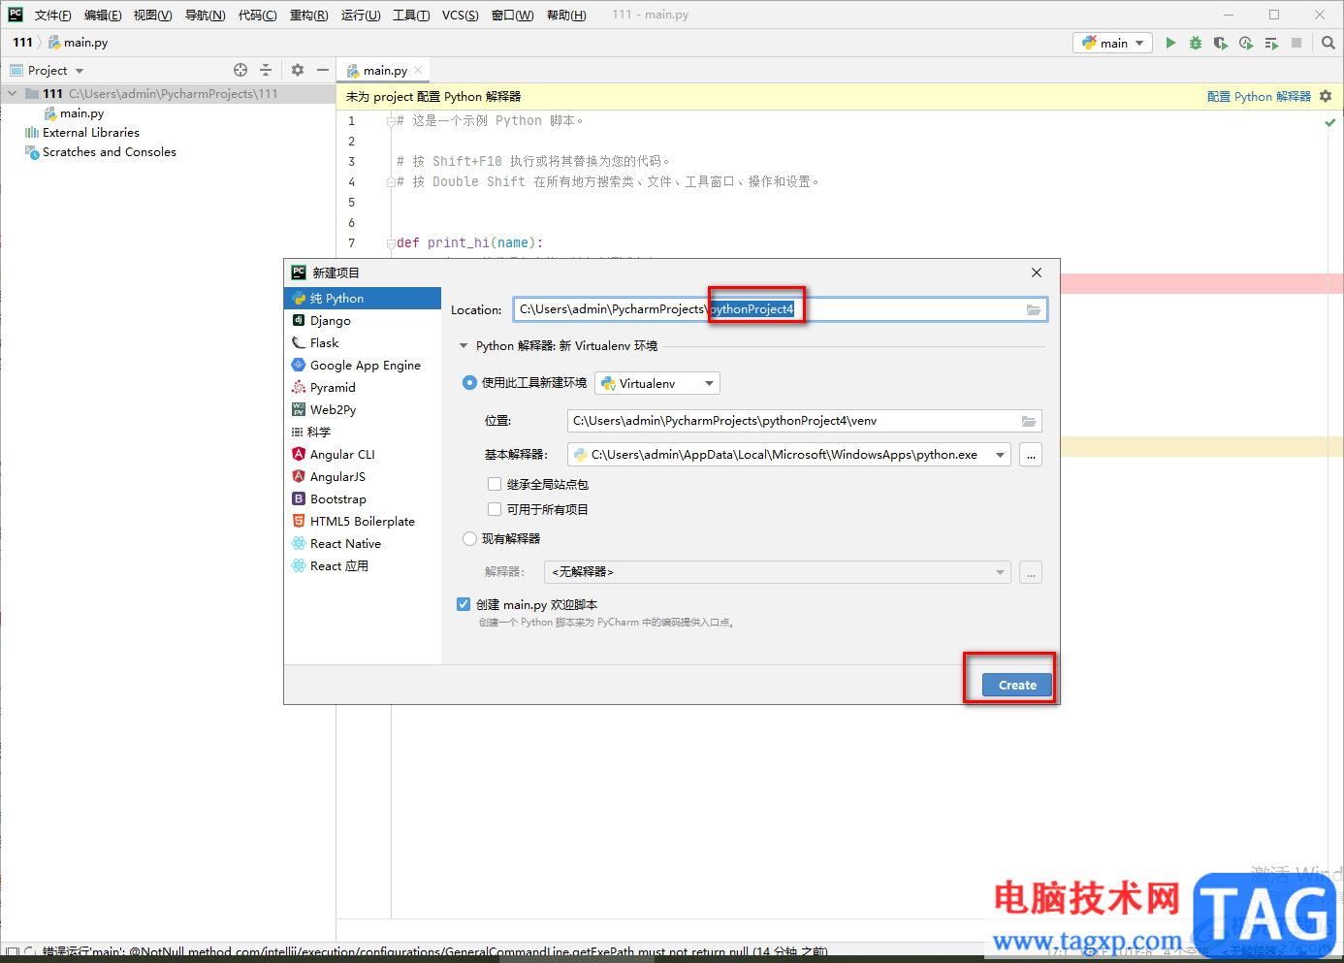Select 使用此工具新建环境 radio button
This screenshot has height=963, width=1344.
coord(469,383)
